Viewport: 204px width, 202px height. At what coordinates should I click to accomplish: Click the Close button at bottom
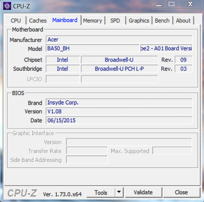[x=181, y=192]
